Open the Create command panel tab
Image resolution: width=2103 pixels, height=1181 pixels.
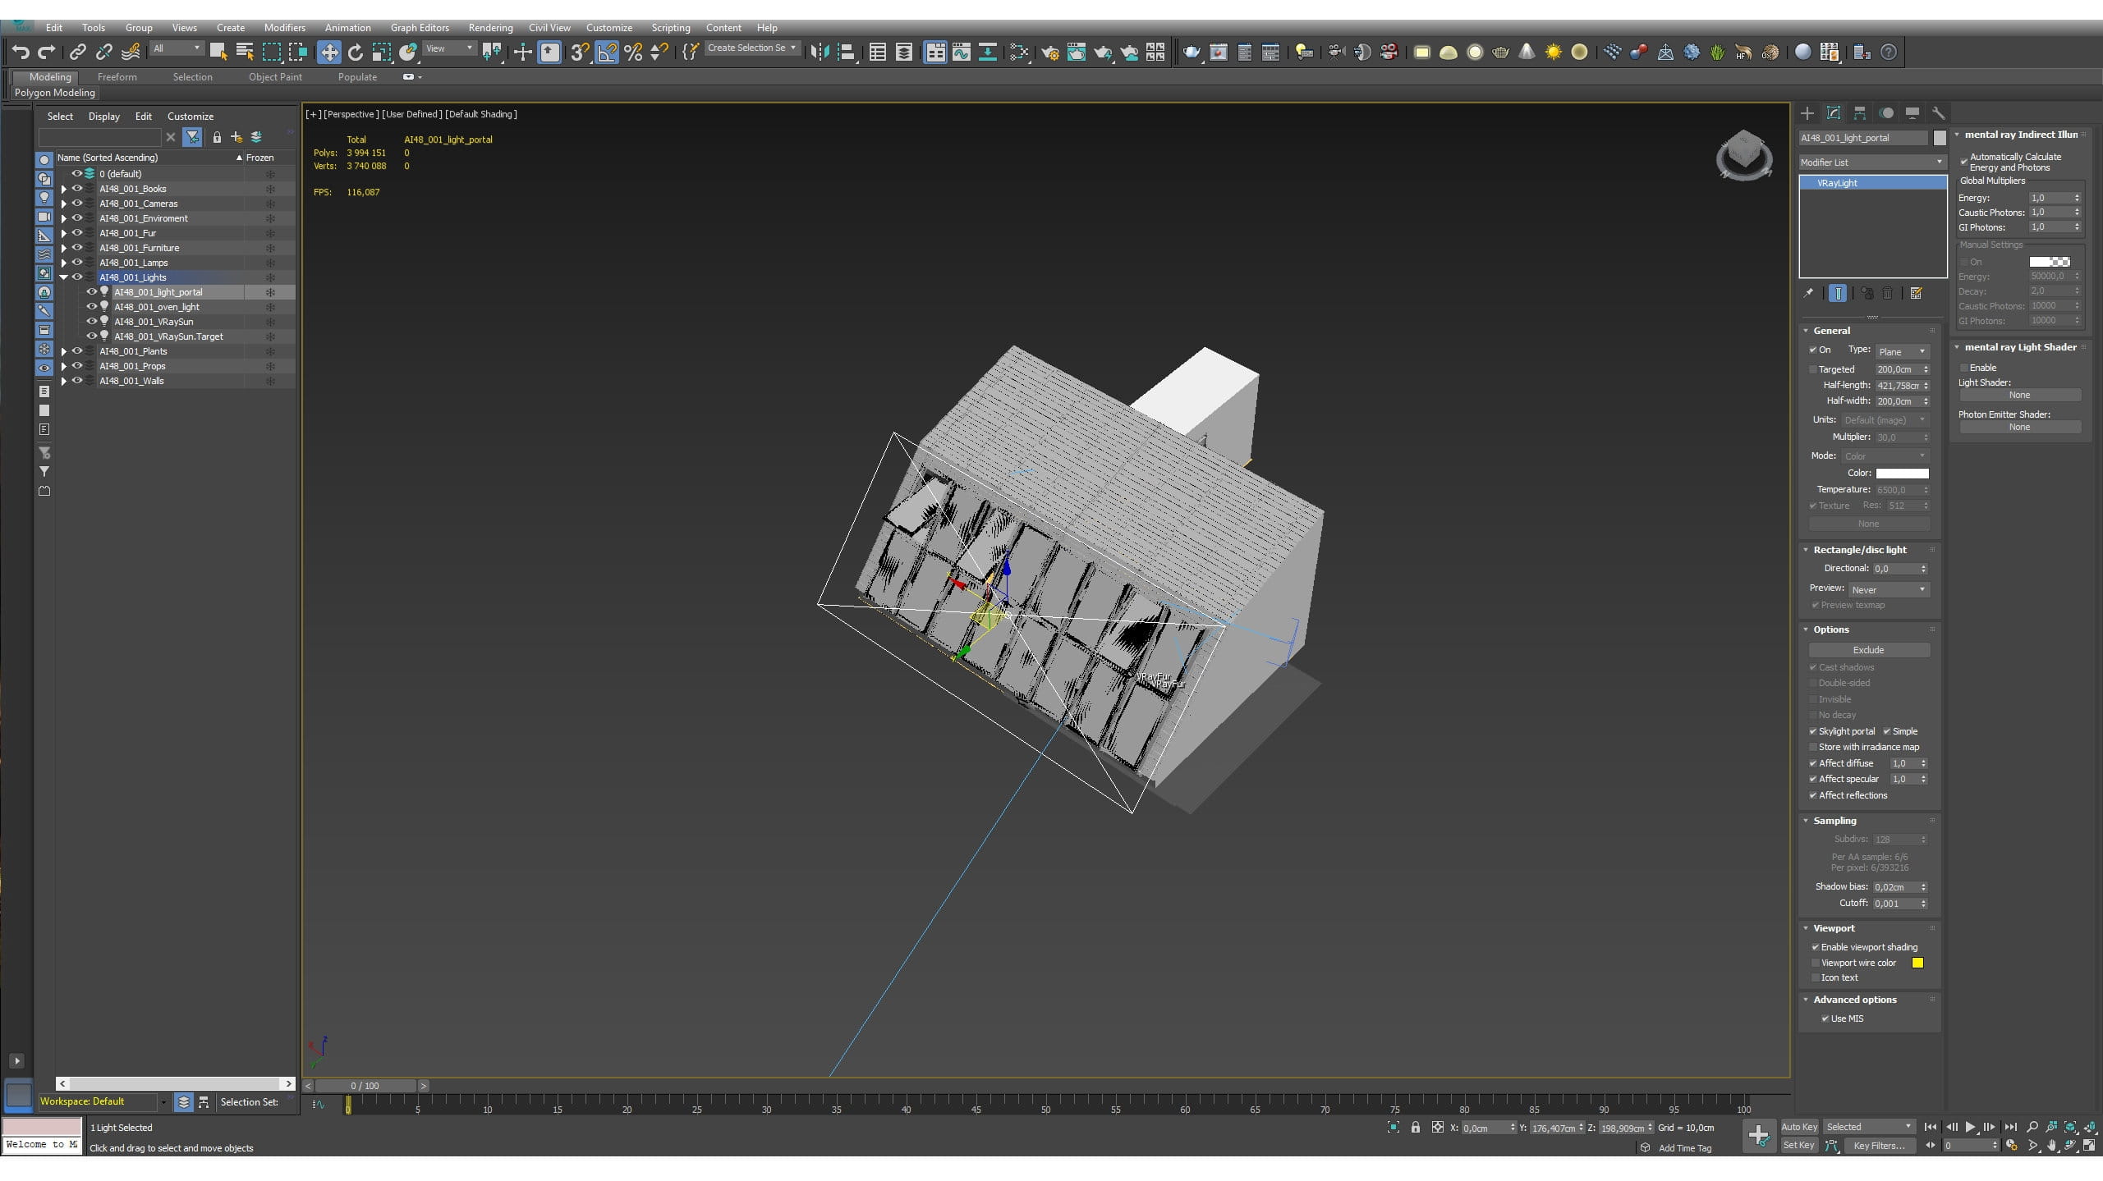1807,113
